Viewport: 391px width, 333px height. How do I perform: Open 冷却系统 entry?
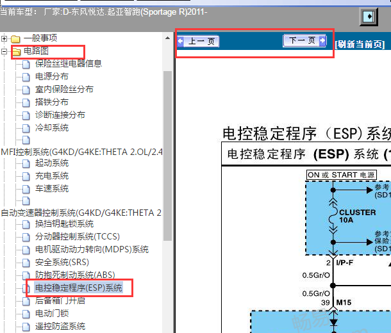click(52, 128)
